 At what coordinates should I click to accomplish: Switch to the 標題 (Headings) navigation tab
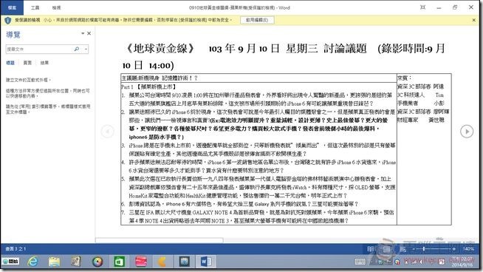click(10, 63)
